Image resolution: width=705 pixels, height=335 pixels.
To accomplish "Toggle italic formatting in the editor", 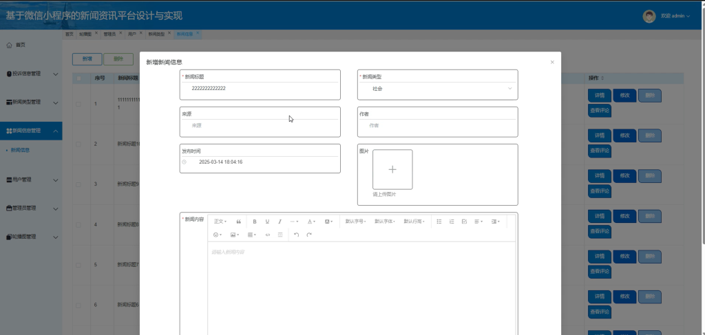I will (x=280, y=221).
